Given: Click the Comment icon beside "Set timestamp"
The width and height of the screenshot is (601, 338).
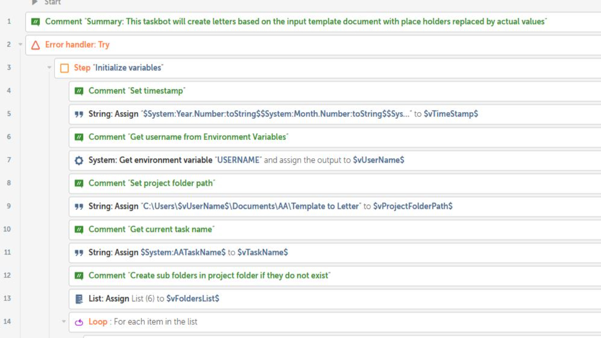Looking at the screenshot, I should point(79,91).
